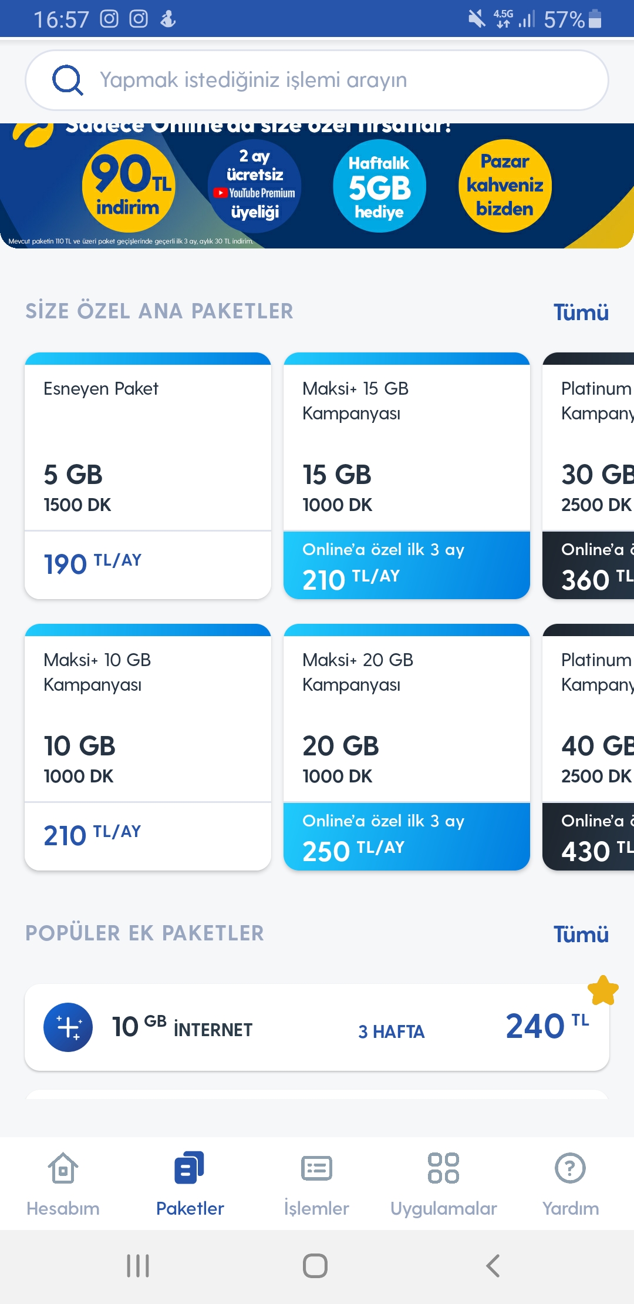This screenshot has height=1304, width=634.
Task: Open the Platinum 30 GB package card
Action: click(588, 476)
